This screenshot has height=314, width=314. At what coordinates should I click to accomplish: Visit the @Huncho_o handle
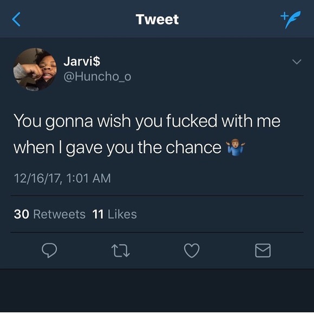click(97, 76)
